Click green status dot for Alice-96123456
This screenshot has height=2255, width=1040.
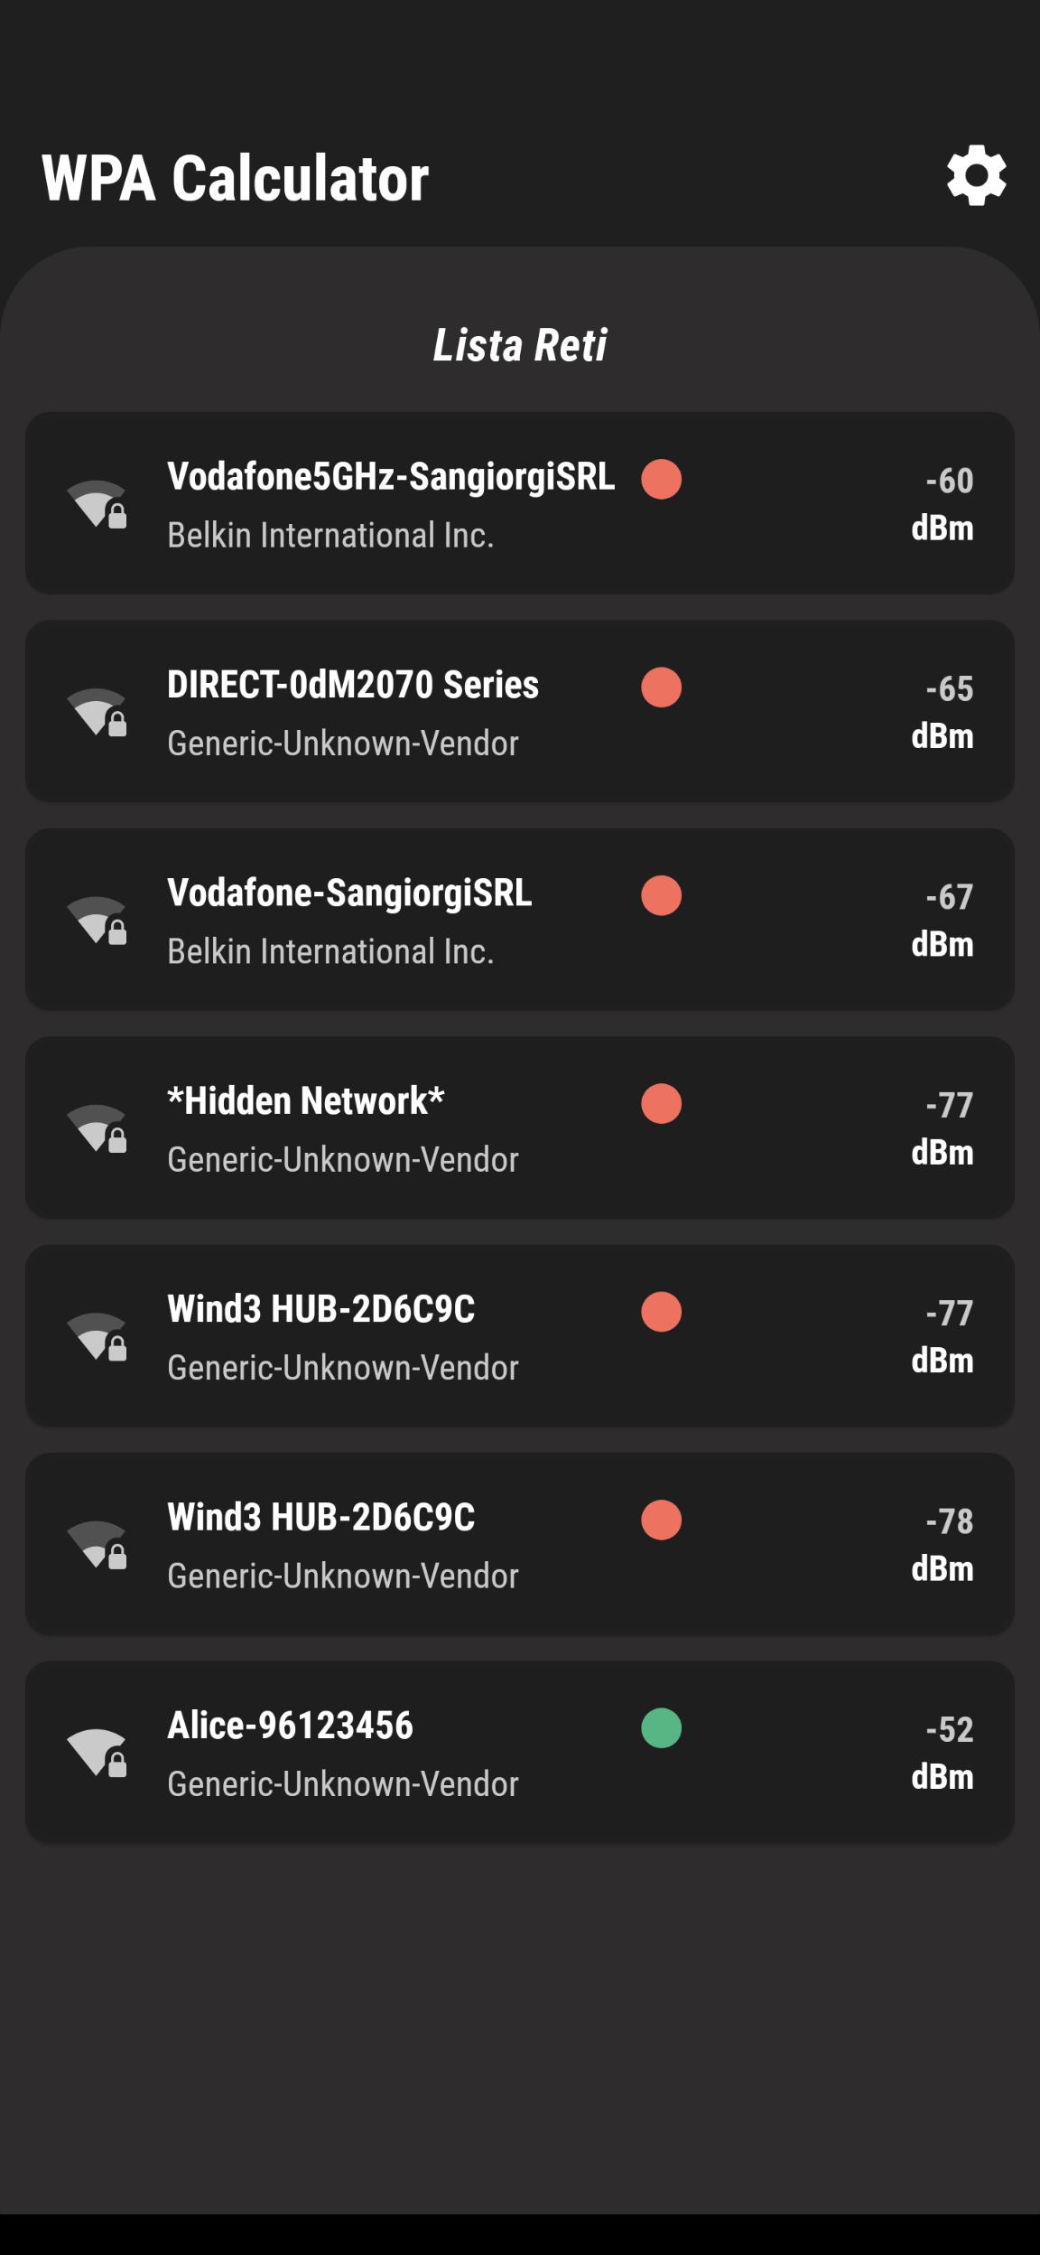point(661,1727)
